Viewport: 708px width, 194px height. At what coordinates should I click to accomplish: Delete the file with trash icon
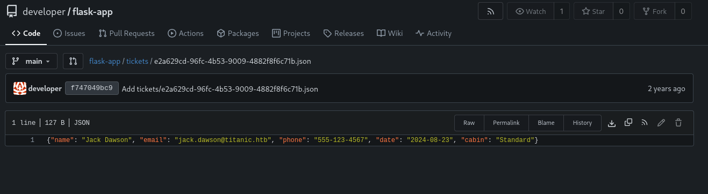[x=678, y=123]
